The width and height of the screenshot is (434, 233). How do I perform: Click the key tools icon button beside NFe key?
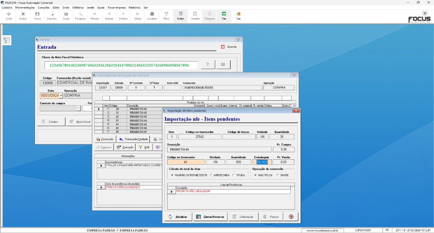(x=208, y=65)
